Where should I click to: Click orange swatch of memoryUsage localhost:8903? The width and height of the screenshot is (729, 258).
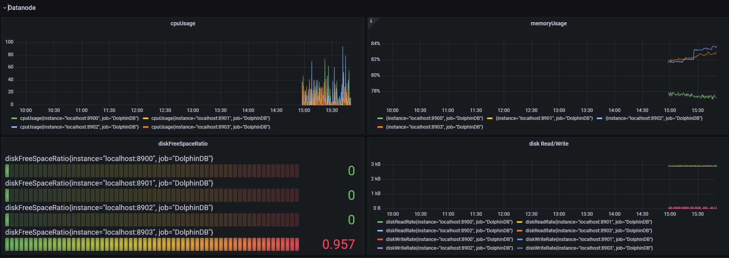380,127
